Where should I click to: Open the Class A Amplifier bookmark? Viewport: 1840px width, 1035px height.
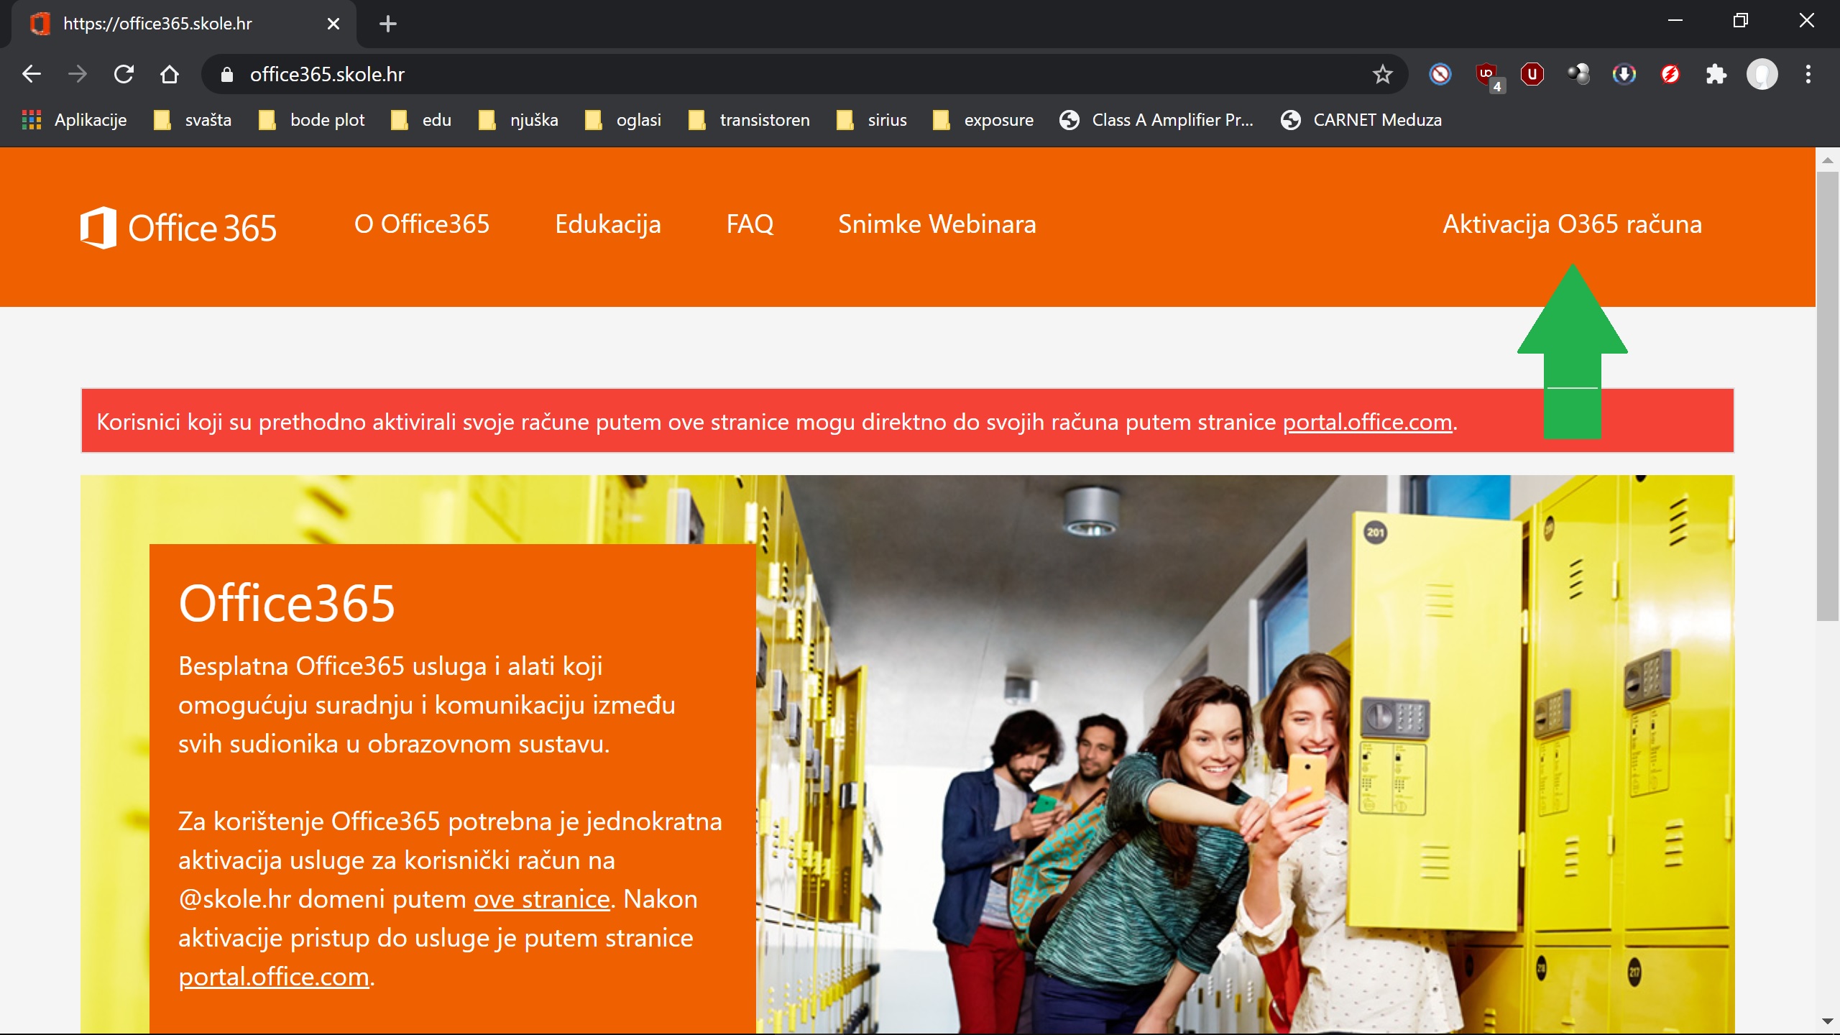(x=1156, y=120)
